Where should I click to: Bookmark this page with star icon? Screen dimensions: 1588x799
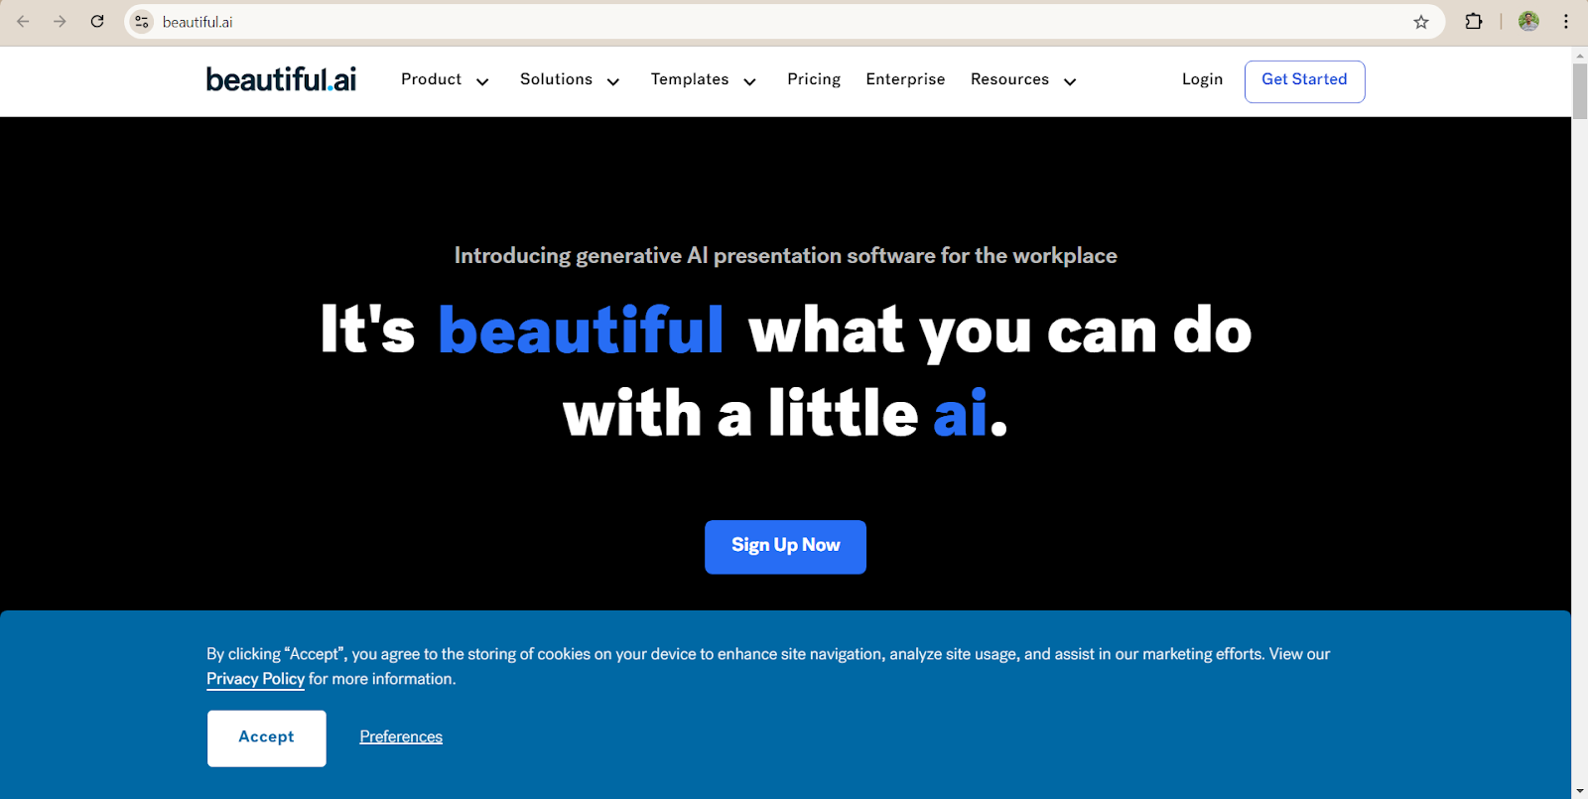tap(1421, 22)
